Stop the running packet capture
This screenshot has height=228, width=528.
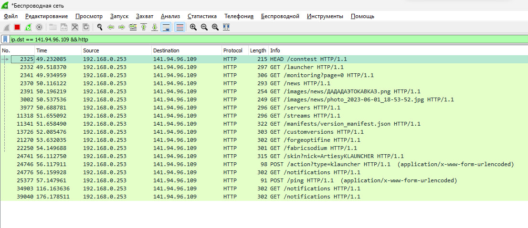[x=17, y=27]
